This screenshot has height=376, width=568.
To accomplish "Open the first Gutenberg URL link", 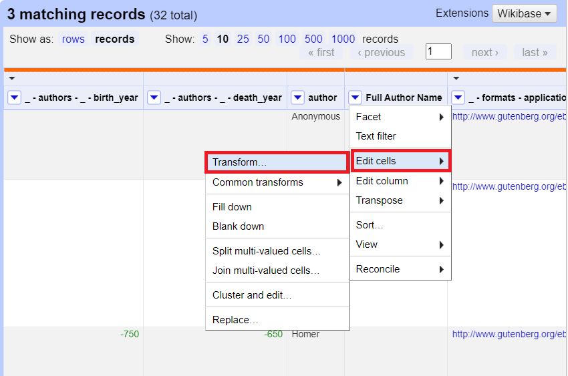I will (x=509, y=117).
